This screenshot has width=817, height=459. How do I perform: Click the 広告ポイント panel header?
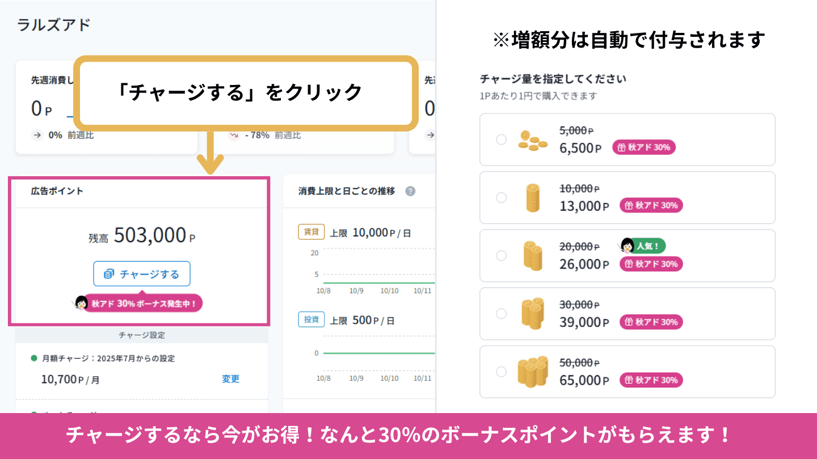pos(57,191)
